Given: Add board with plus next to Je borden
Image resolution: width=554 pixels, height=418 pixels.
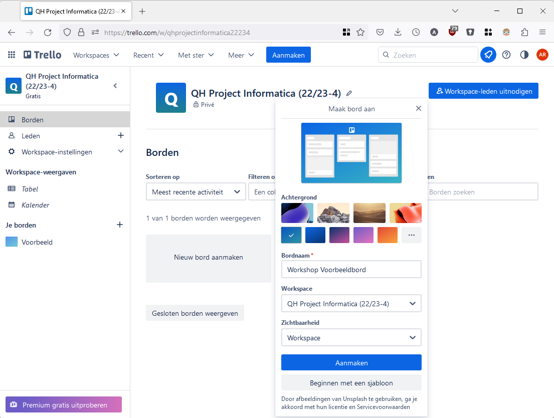Looking at the screenshot, I should (x=120, y=225).
